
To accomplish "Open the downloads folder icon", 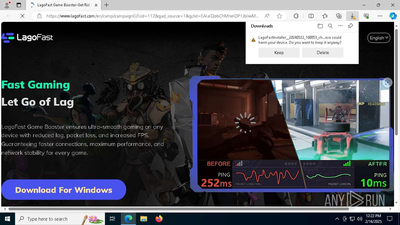I will (x=320, y=26).
